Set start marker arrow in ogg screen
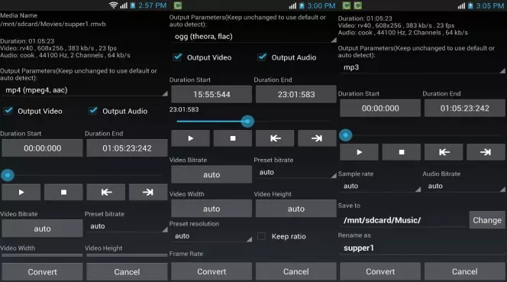Viewport: 507px width, 282px height. [275, 138]
